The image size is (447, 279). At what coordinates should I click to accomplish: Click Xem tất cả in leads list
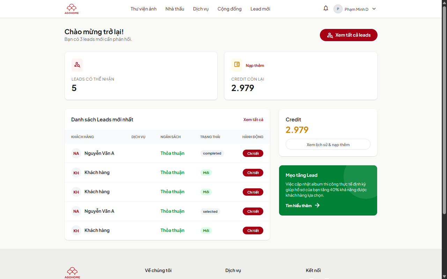tap(253, 120)
